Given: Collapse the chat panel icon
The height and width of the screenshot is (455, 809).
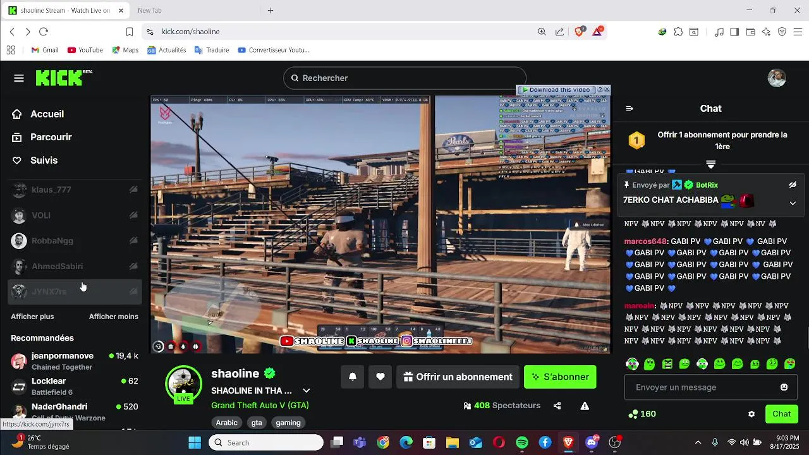Looking at the screenshot, I should coord(630,109).
